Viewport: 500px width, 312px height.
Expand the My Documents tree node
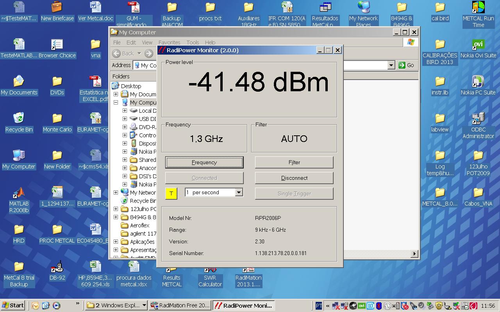click(116, 94)
